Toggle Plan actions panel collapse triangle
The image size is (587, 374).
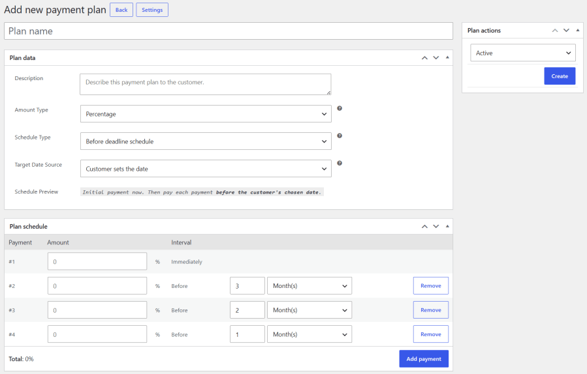point(578,30)
